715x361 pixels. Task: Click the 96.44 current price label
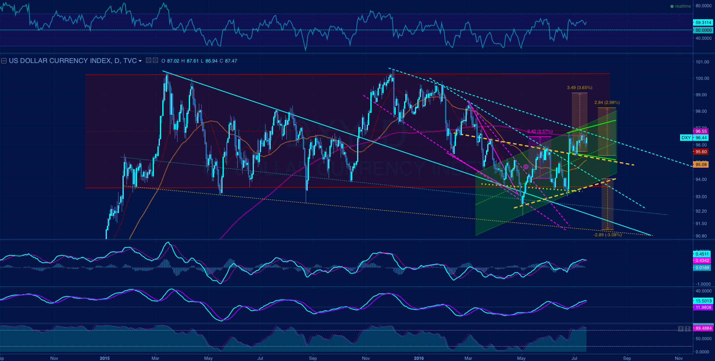click(x=701, y=138)
